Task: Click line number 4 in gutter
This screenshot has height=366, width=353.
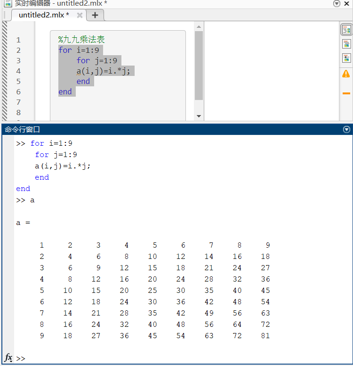Action: [x=18, y=71]
